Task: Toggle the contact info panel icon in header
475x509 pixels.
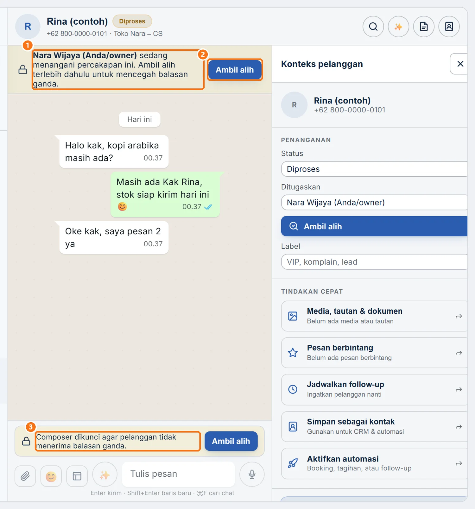Action: [449, 27]
